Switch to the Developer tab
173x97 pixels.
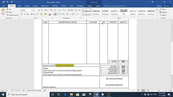pos(80,6)
